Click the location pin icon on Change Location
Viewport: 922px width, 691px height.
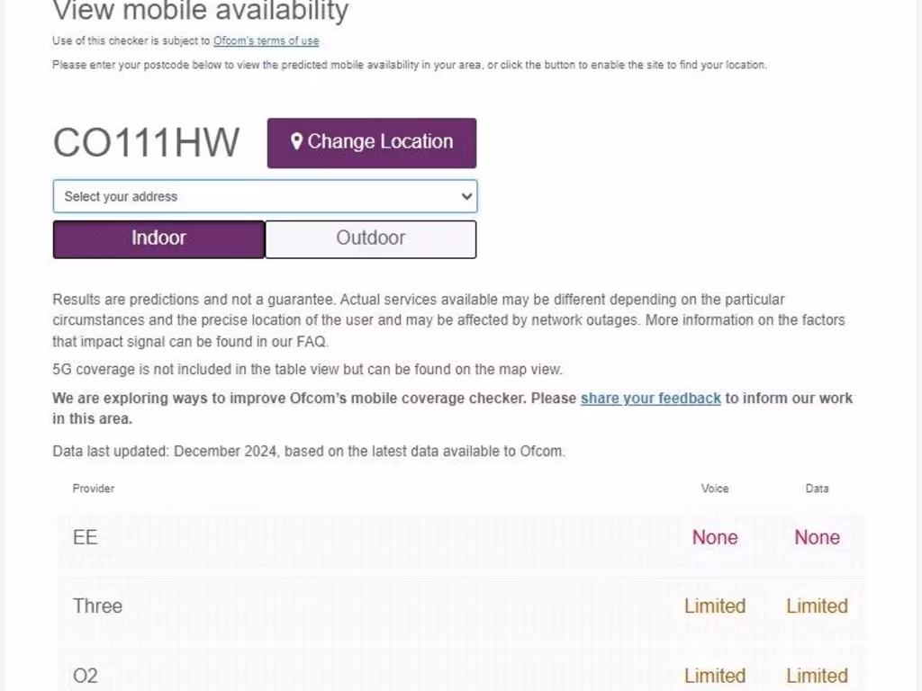(x=296, y=142)
